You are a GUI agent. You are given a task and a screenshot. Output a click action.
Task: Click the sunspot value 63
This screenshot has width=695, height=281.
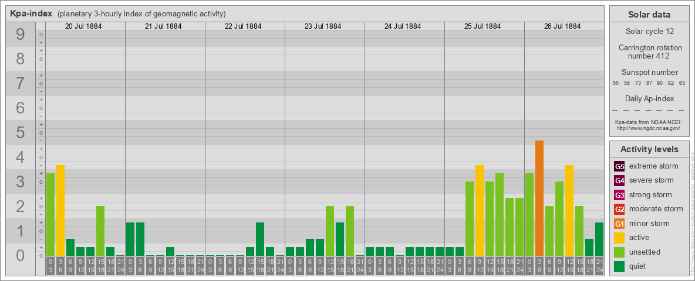click(x=681, y=83)
